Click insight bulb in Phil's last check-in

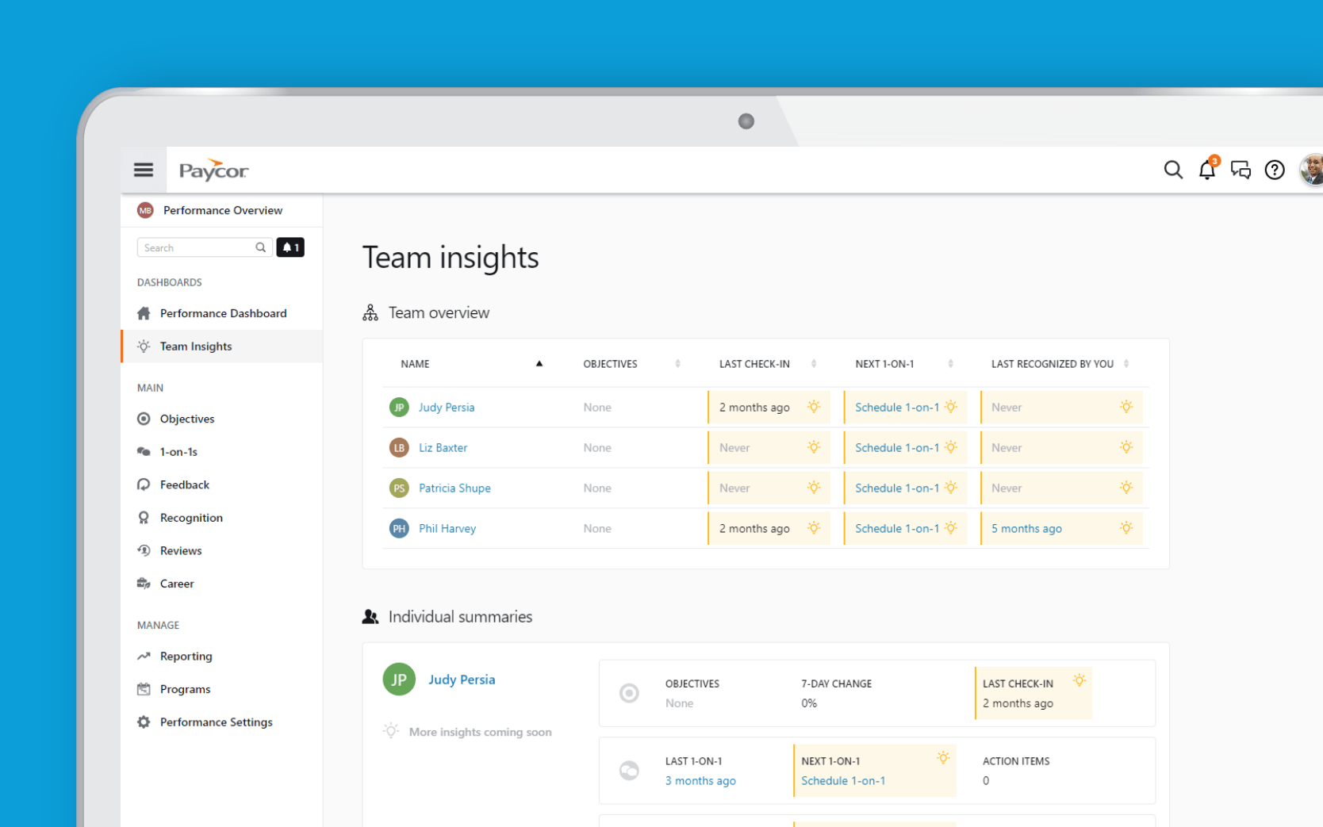coord(814,528)
